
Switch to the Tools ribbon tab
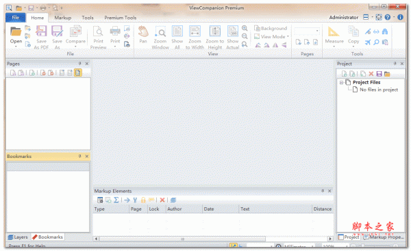[x=88, y=18]
